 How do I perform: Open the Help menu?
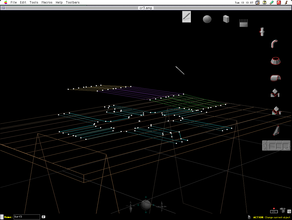tap(59, 3)
